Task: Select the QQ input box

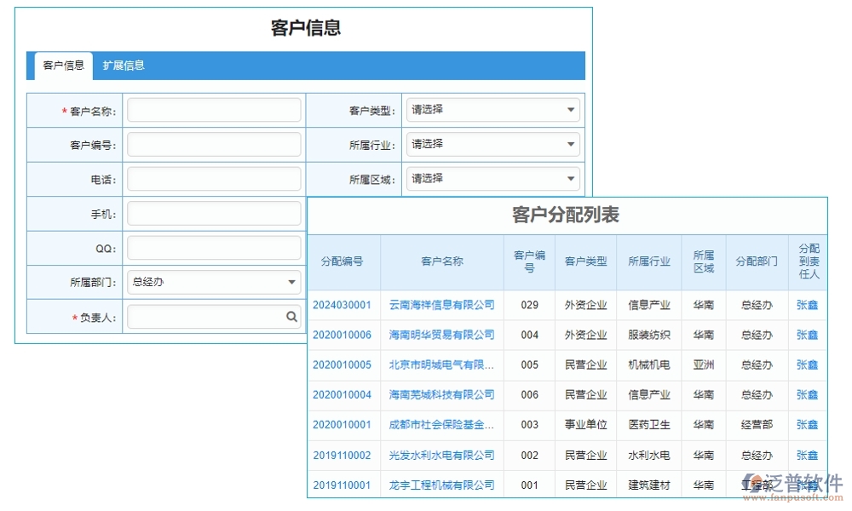Action: (213, 247)
